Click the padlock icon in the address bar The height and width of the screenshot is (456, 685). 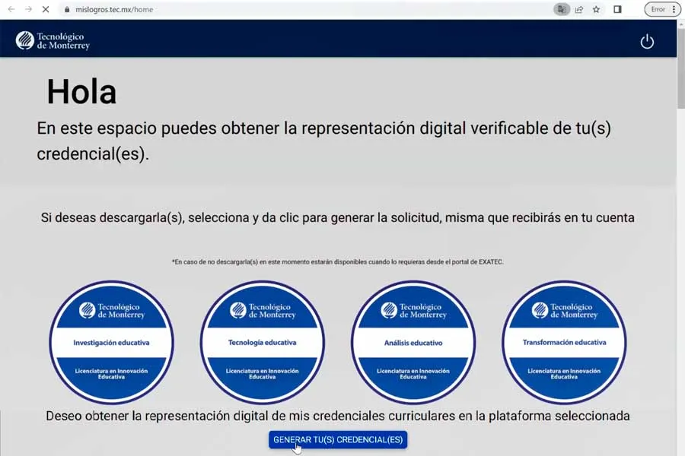(x=68, y=9)
